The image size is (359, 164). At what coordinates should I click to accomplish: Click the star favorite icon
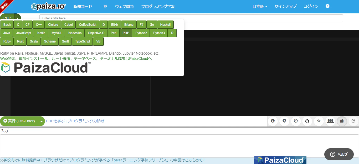tap(319, 121)
